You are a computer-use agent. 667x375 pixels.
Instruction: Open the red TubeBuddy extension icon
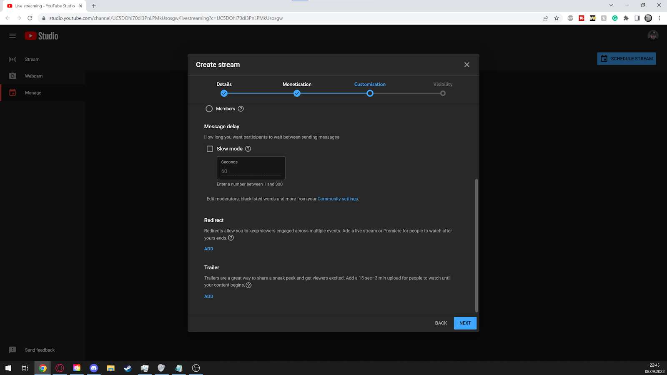pyautogui.click(x=582, y=18)
